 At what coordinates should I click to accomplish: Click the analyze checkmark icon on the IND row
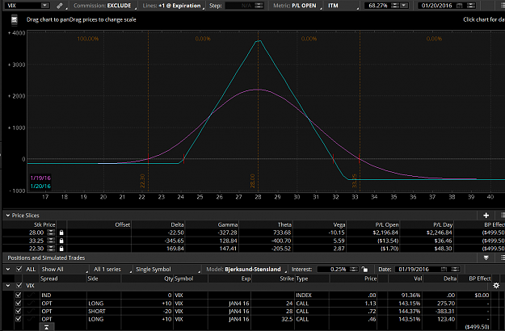click(31, 295)
